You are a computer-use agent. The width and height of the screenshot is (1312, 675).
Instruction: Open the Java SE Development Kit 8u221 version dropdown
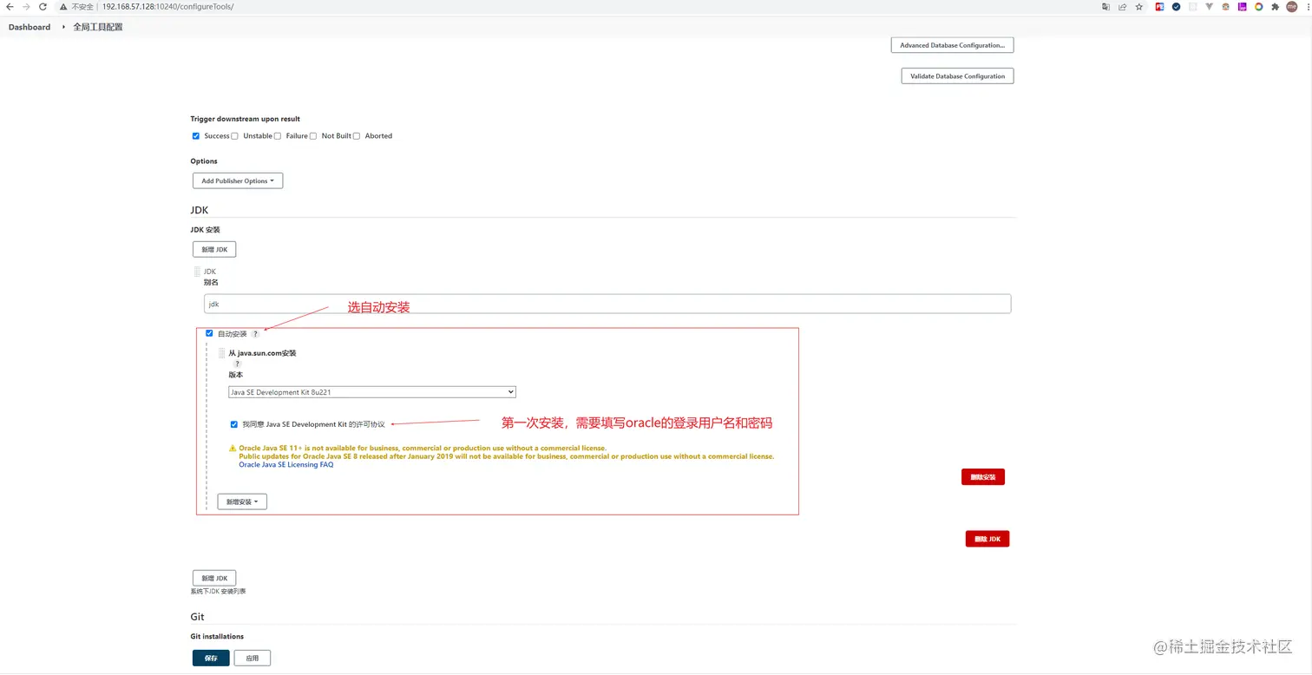point(372,392)
